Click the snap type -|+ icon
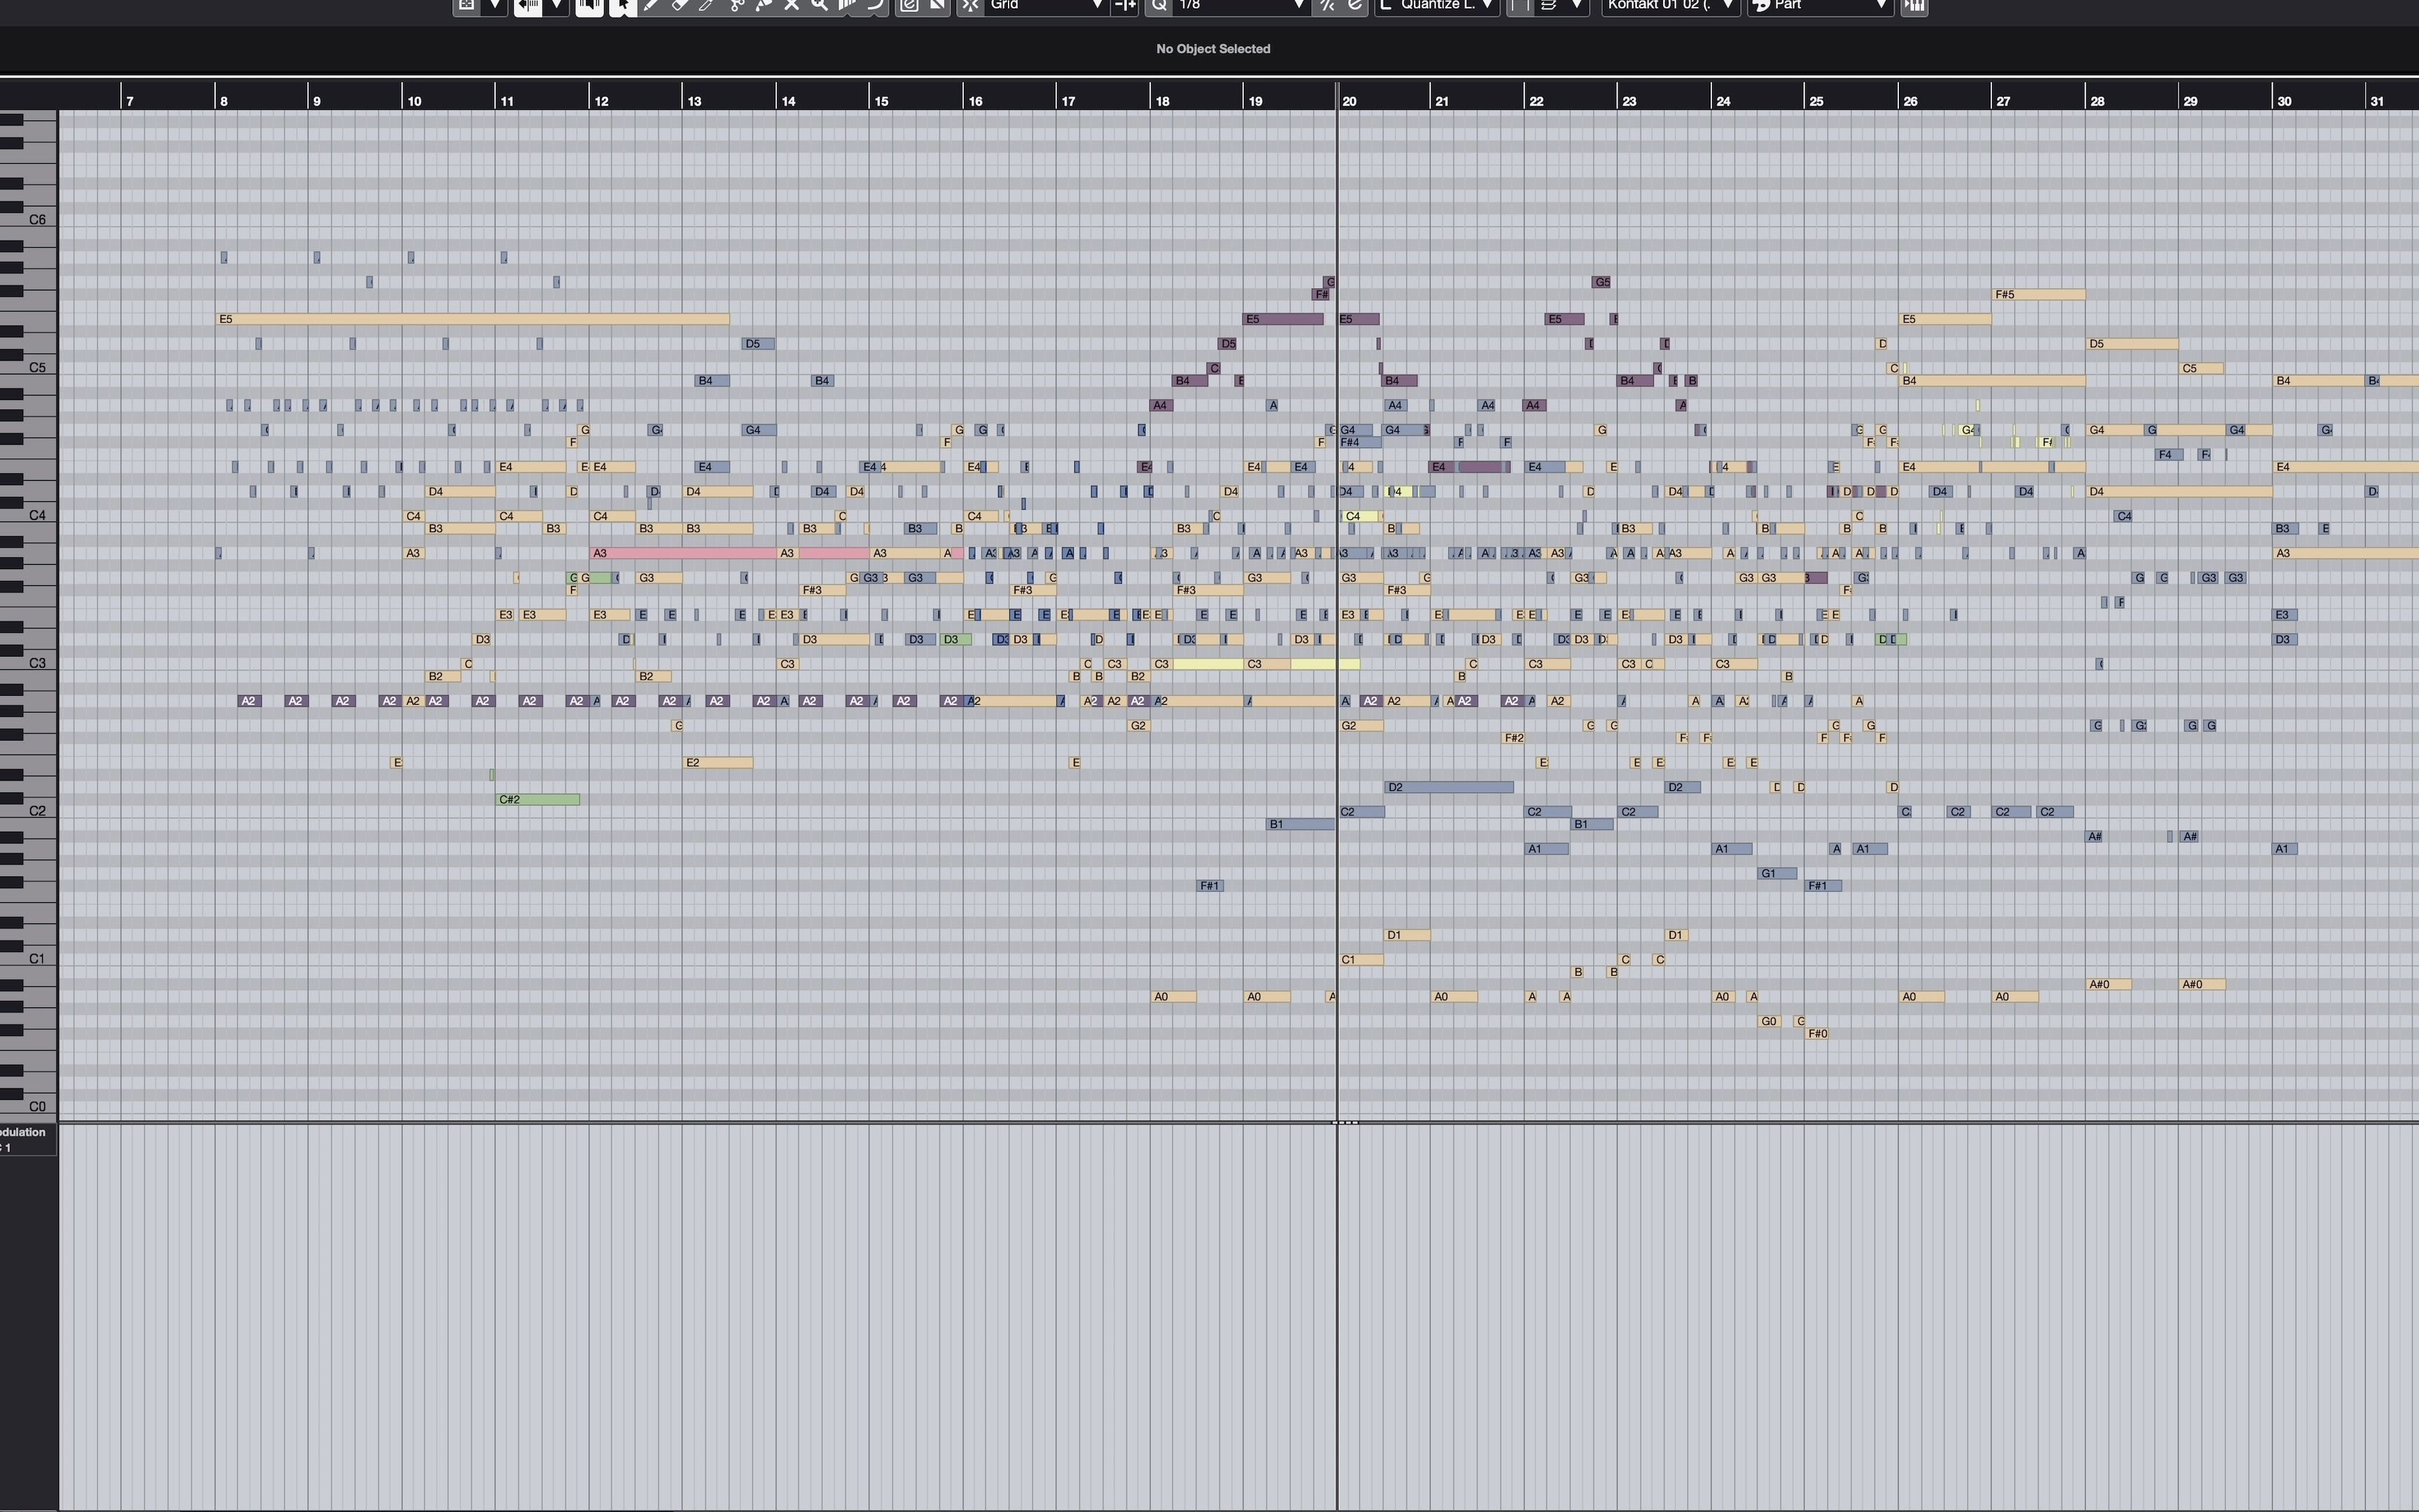The width and height of the screenshot is (2419, 1512). pos(1125,5)
